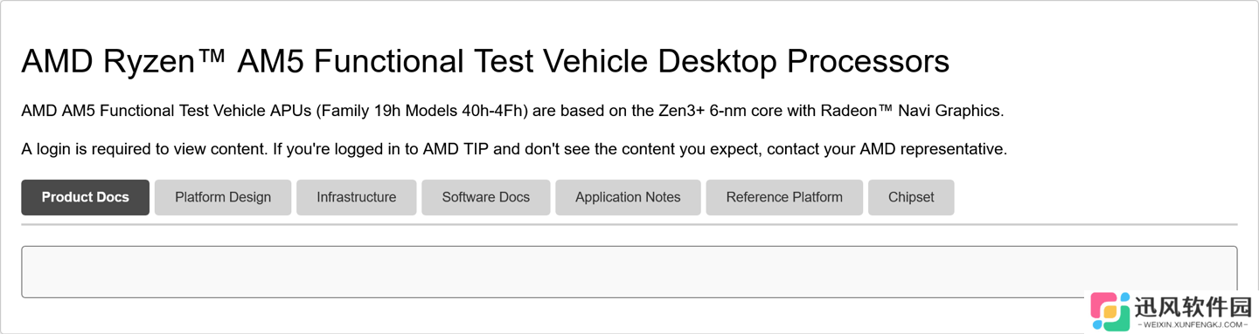Show the Application Notes tab
The height and width of the screenshot is (334, 1259).
628,197
